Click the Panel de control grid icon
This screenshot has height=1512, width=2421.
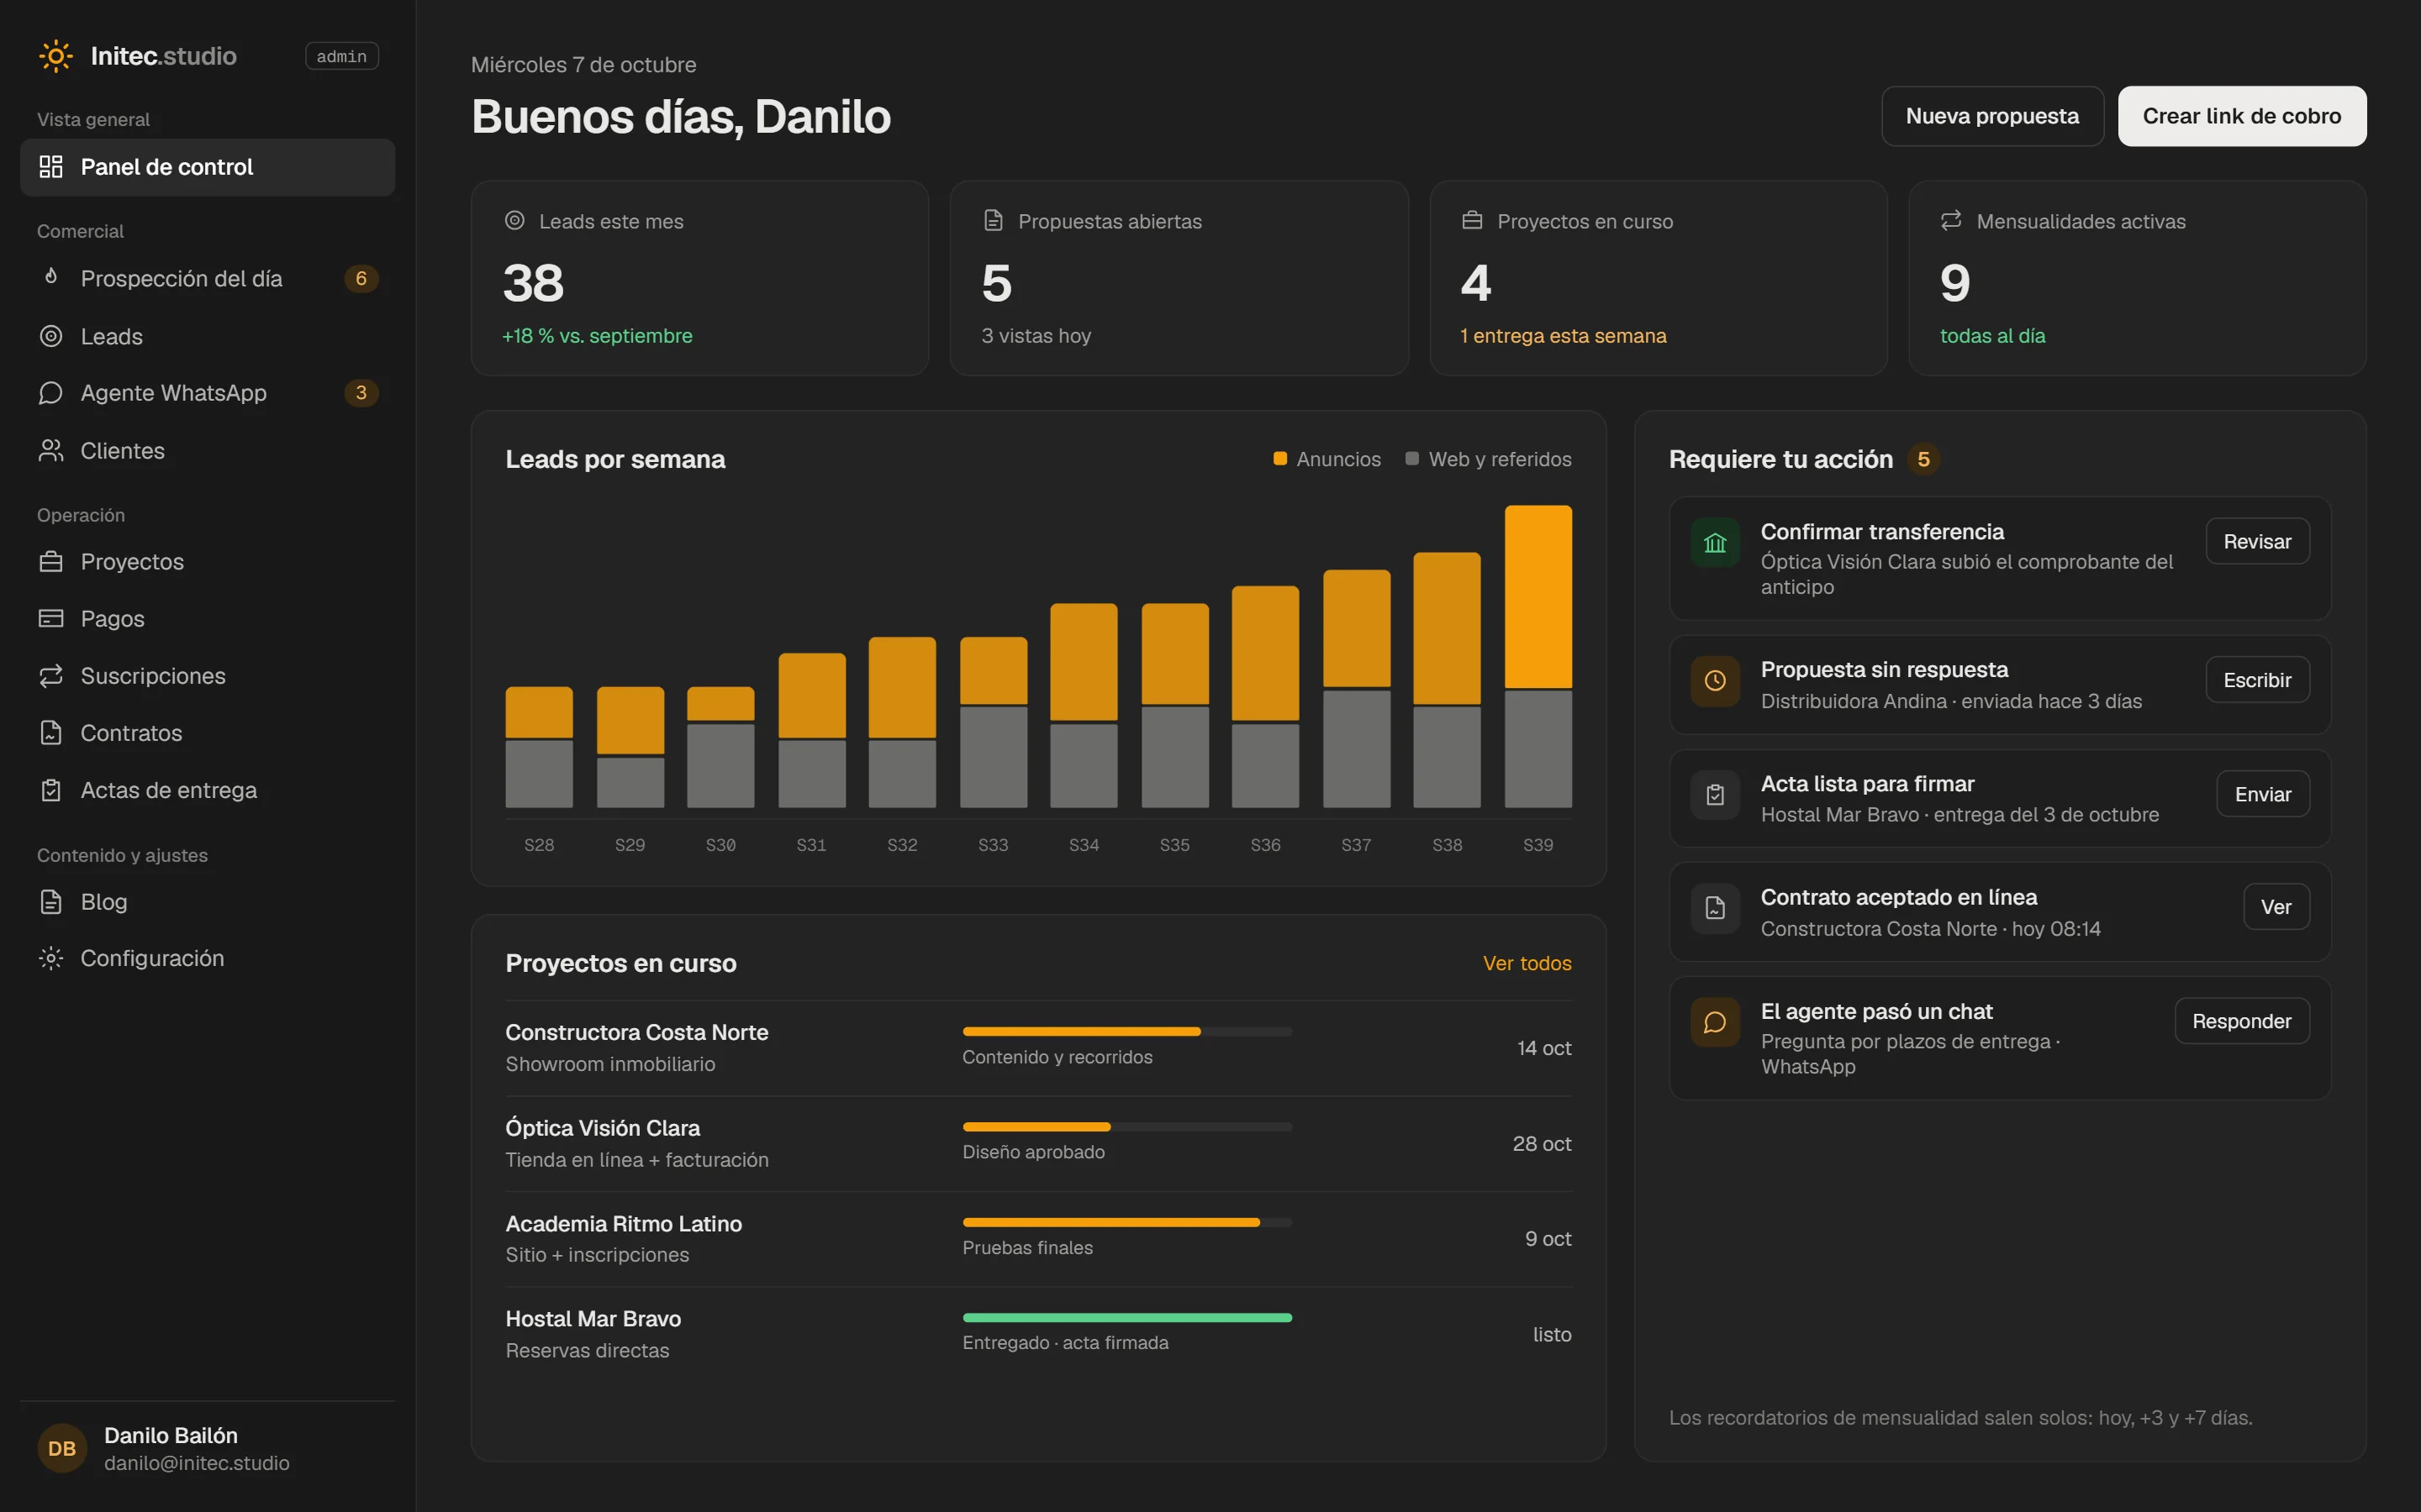(x=51, y=167)
